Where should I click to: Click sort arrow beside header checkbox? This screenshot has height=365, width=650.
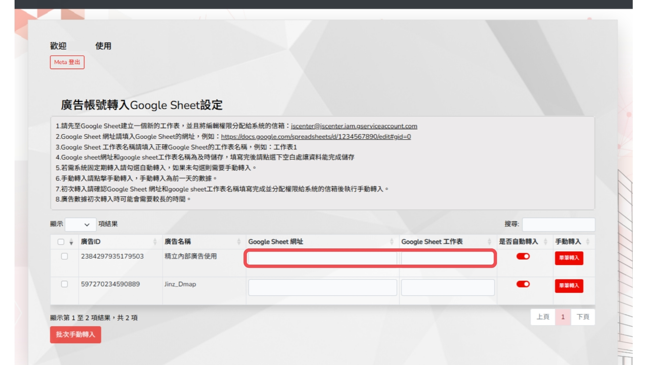[x=71, y=242]
